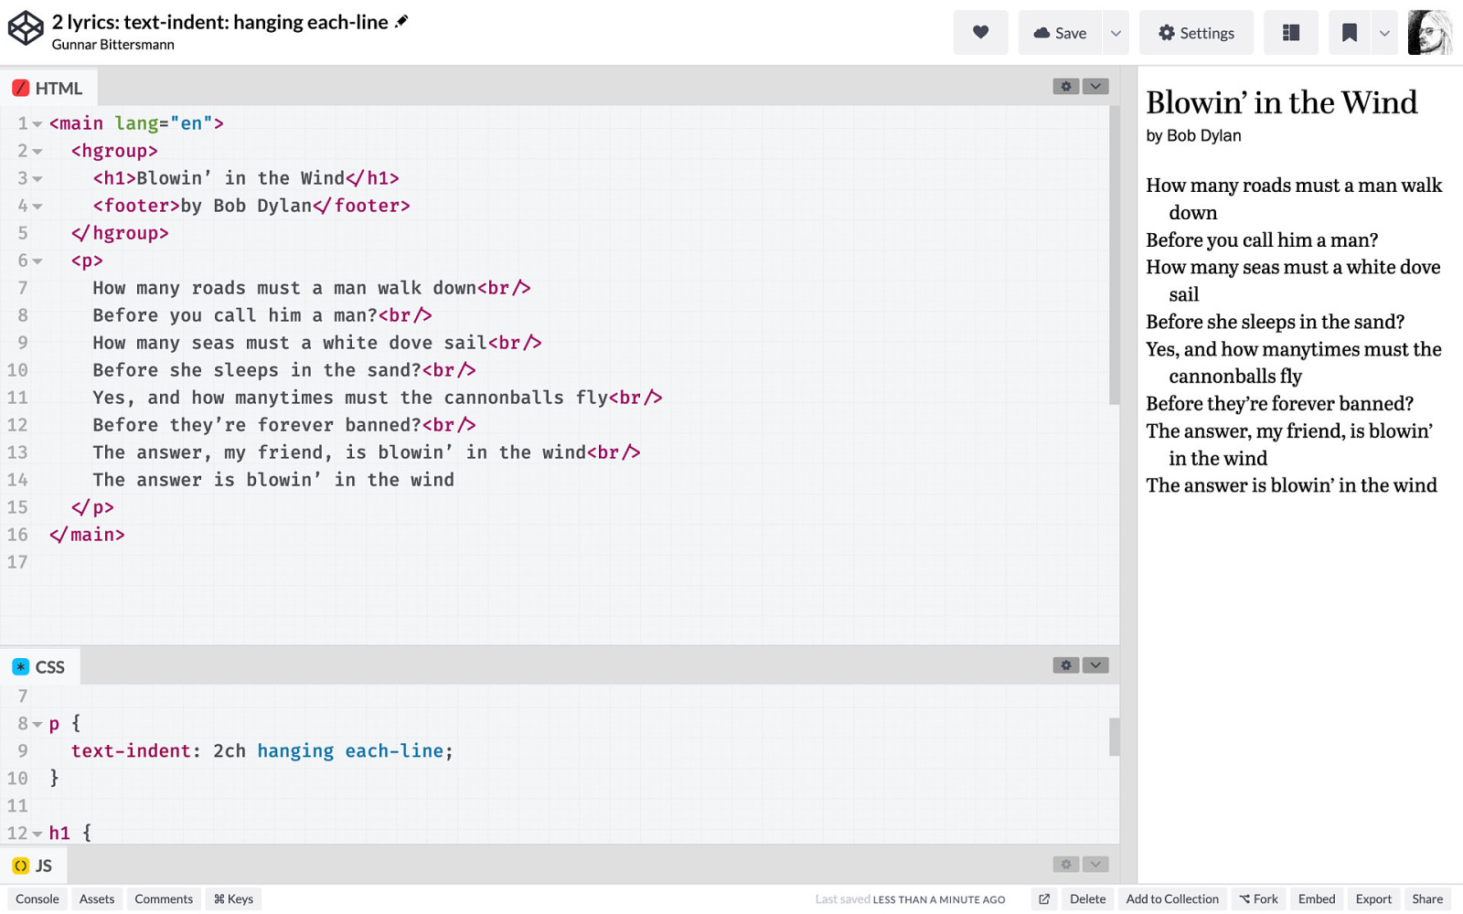
Task: Open CSS editor settings gear
Action: point(1066,665)
